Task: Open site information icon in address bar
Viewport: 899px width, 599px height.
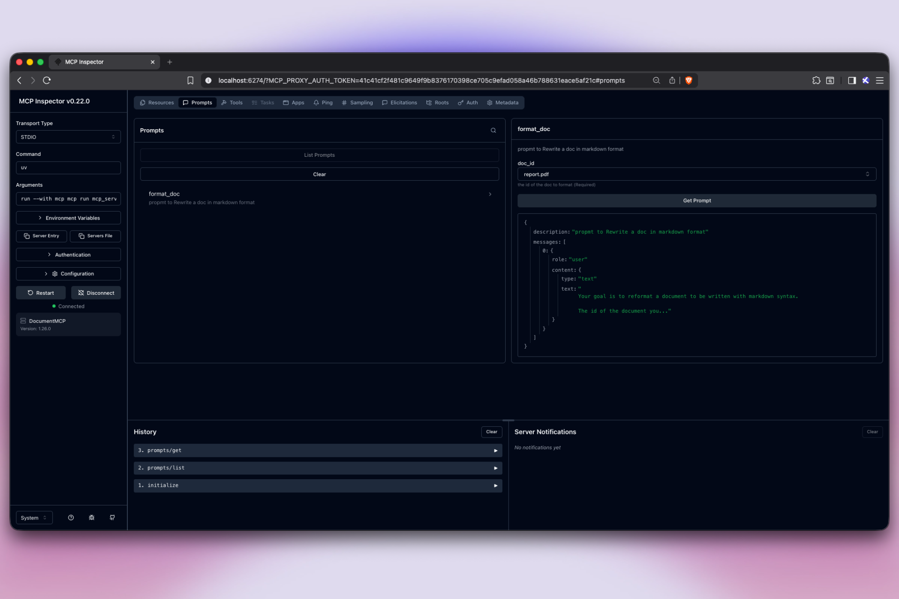Action: pos(208,80)
